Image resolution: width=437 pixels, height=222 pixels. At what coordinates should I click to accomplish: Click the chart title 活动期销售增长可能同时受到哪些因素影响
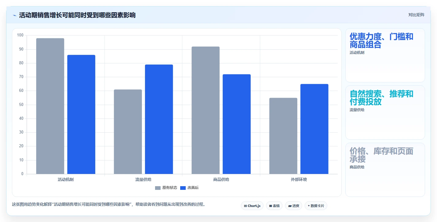(x=77, y=15)
